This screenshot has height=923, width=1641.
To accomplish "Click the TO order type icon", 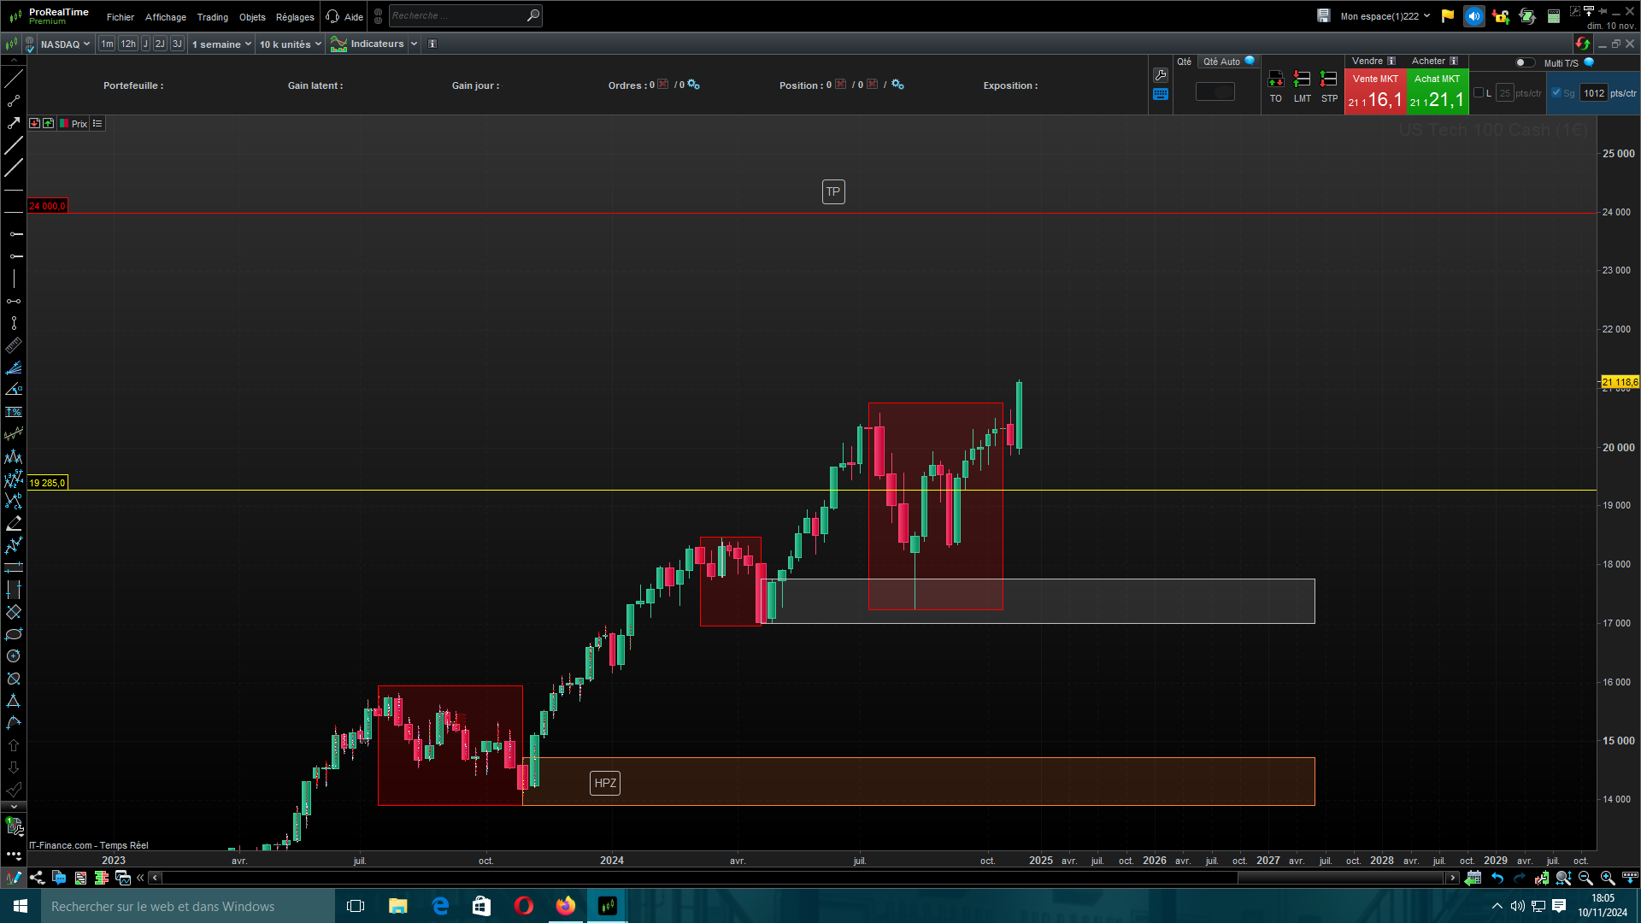I will tap(1275, 79).
